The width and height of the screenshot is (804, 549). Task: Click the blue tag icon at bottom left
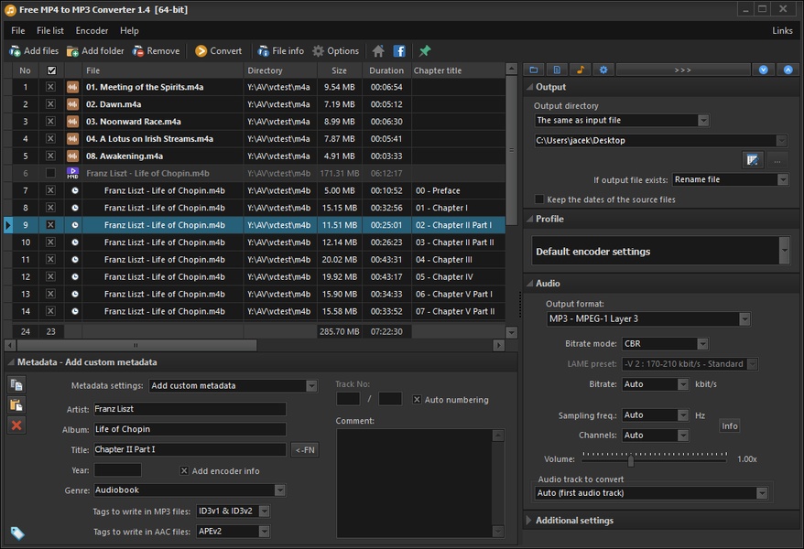point(16,533)
